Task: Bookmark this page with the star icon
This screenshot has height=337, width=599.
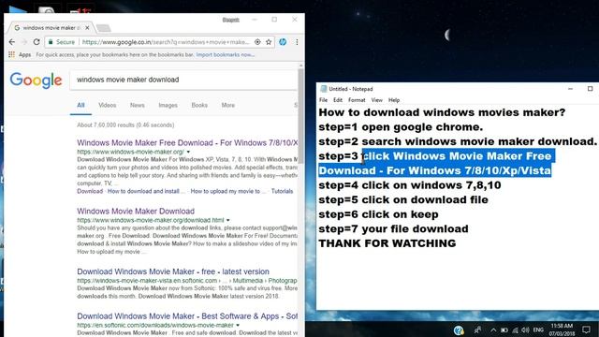Action: (x=269, y=42)
